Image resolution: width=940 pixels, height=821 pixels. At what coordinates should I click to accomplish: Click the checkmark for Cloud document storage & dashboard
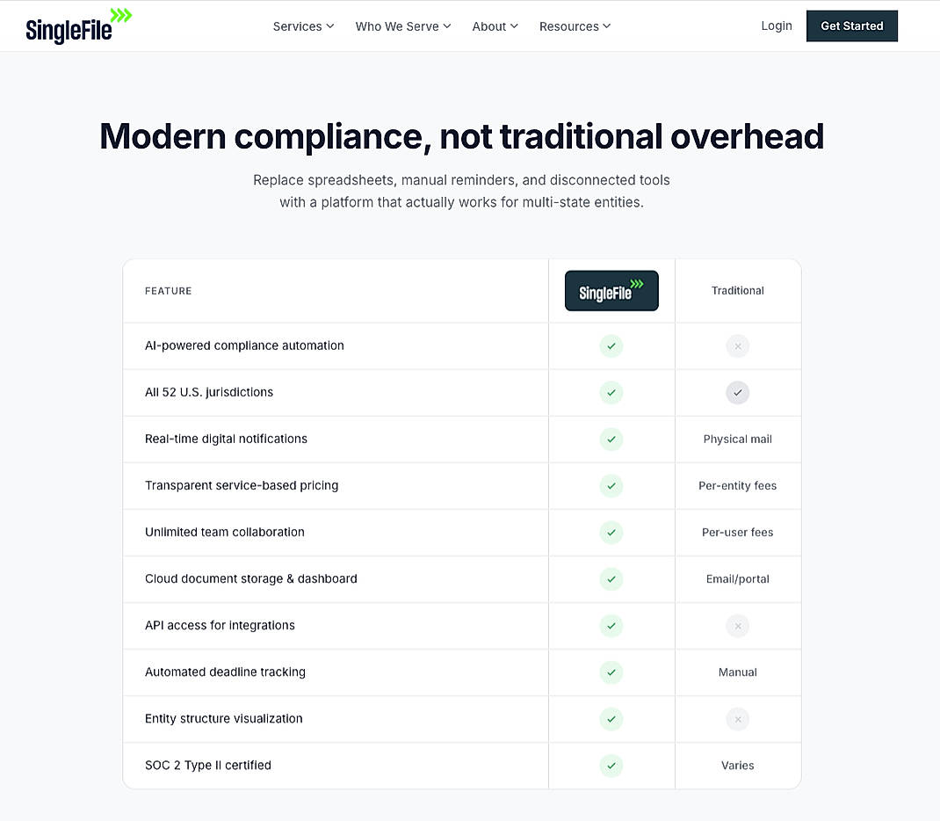[x=611, y=579]
